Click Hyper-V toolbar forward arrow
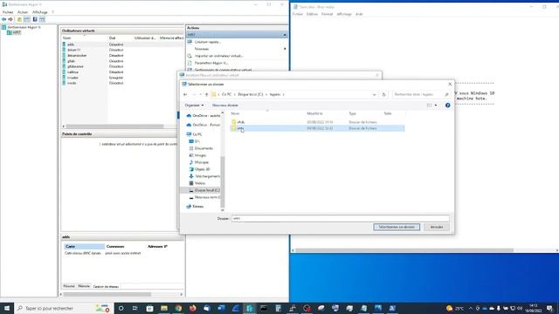Viewport: 559px width, 314px height. click(10, 19)
